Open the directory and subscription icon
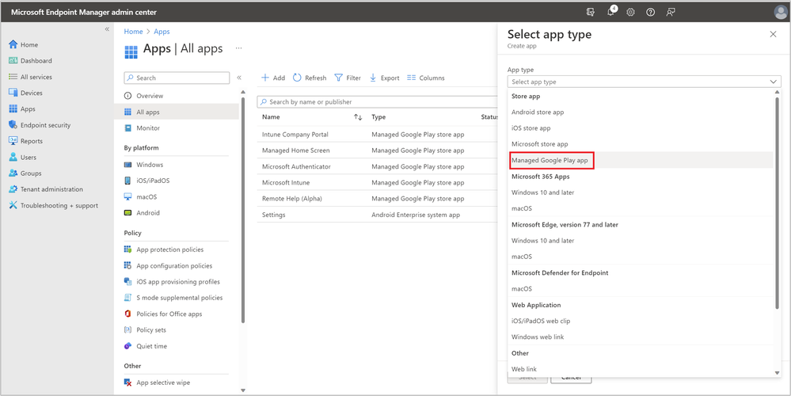791x396 pixels. pyautogui.click(x=591, y=12)
